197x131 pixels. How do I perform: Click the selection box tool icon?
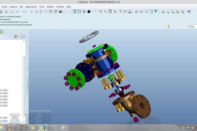coord(65,12)
